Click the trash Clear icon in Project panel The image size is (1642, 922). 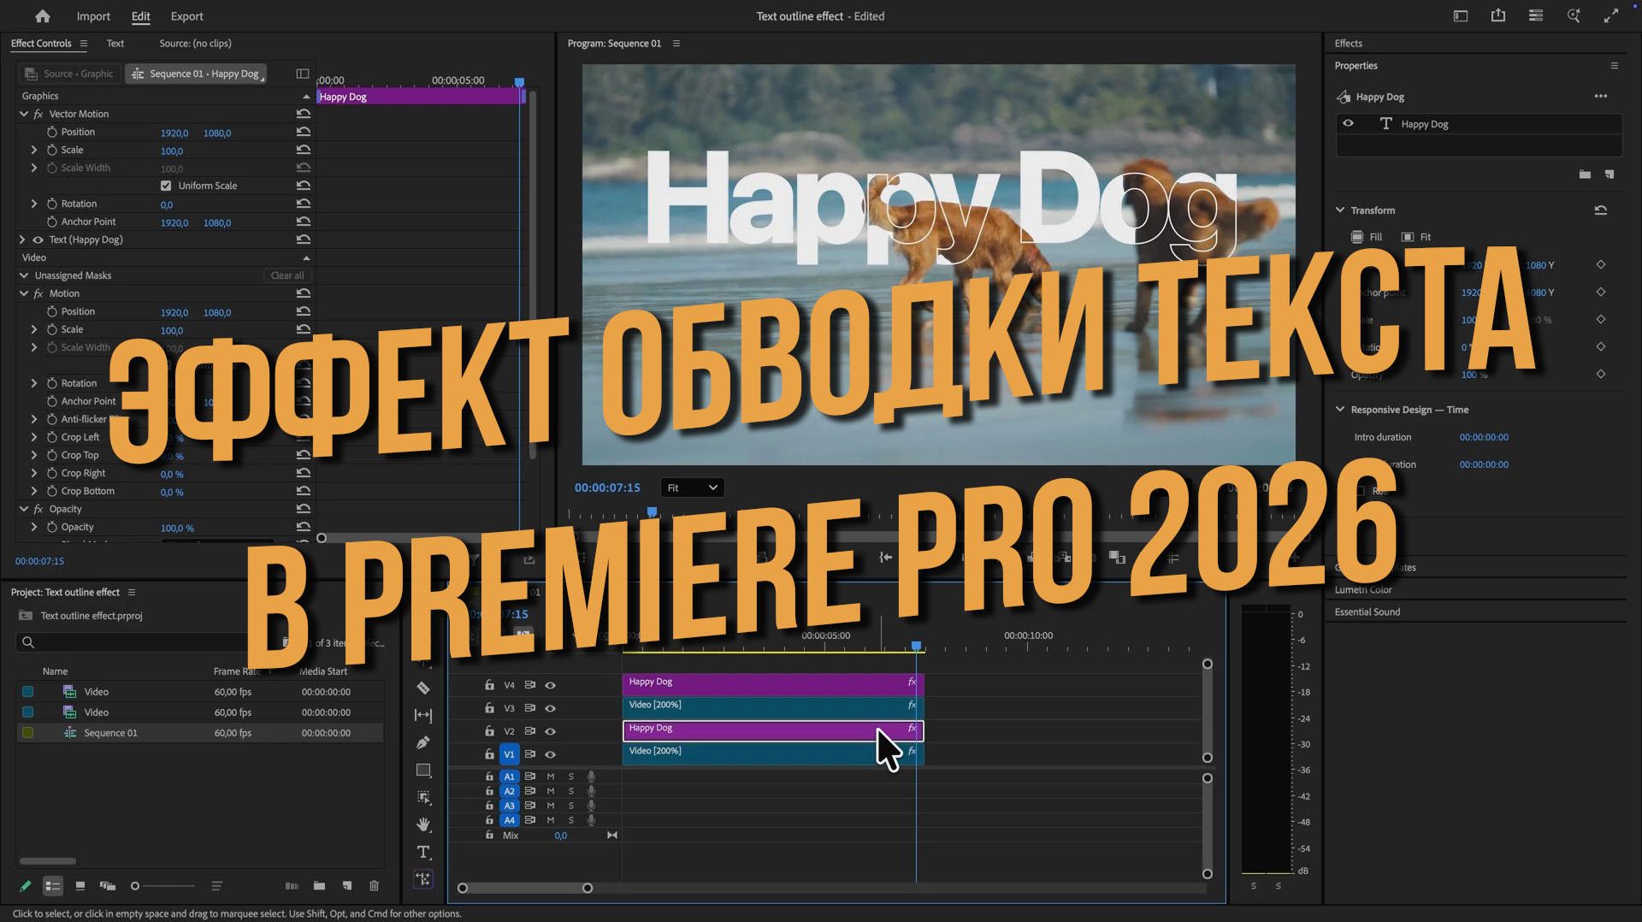point(374,886)
